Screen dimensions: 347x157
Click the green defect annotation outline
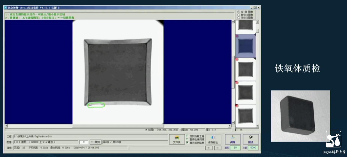96,105
